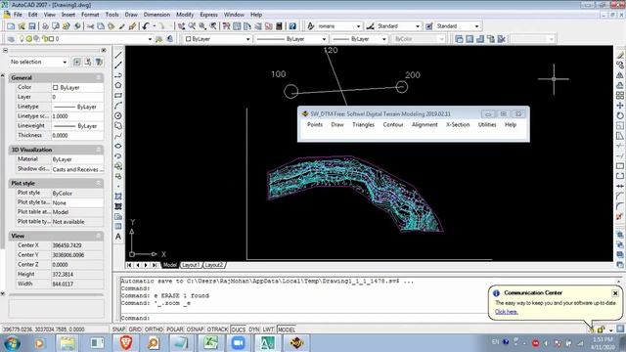The image size is (626, 352).
Task: Select the Ellipse draw tool
Action: tap(118, 146)
